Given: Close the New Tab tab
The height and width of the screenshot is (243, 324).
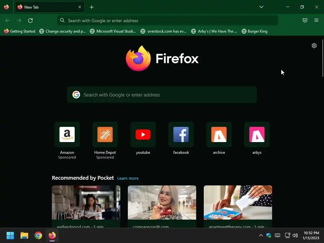Looking at the screenshot, I should [79, 7].
